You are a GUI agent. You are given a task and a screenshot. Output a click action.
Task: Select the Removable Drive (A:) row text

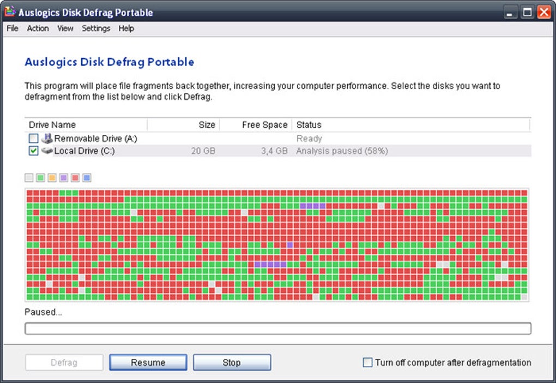96,139
